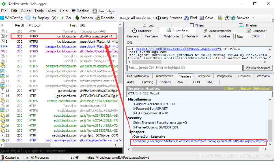This screenshot has width=274, height=162.
Task: Toggle the Filters tab checkbox
Action: tap(192, 25)
